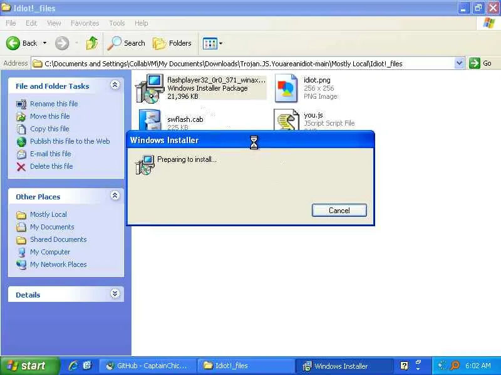Open the View menu
Screen dimensions: 501x375
tap(54, 23)
